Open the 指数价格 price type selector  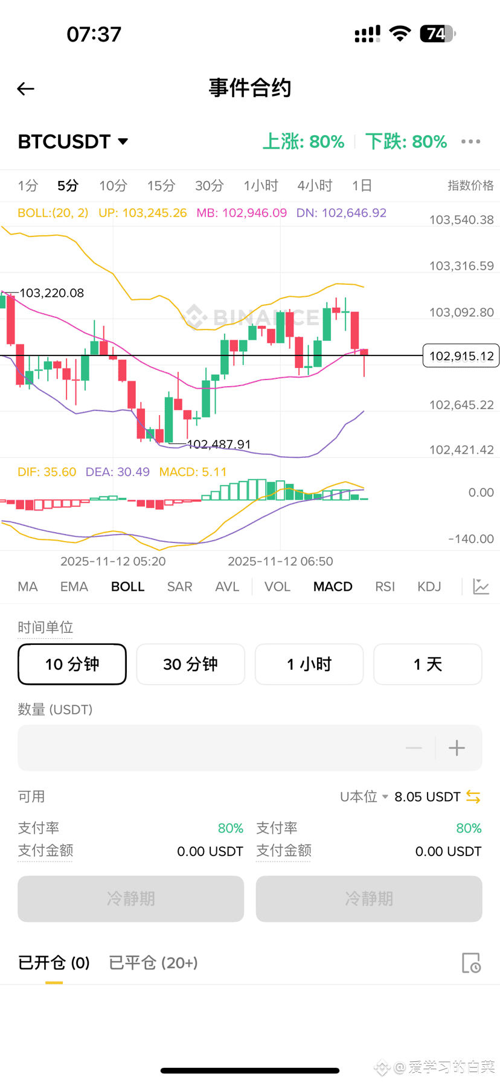click(x=470, y=186)
